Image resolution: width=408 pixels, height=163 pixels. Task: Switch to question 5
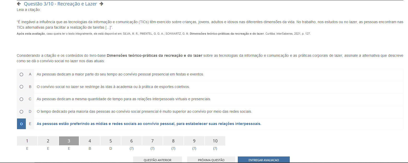point(111,141)
